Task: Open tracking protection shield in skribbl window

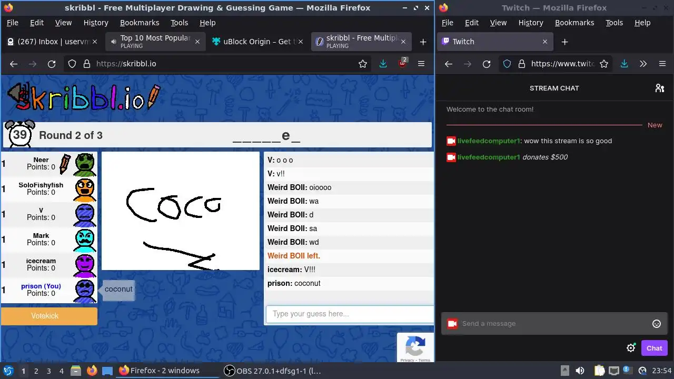Action: [72, 64]
